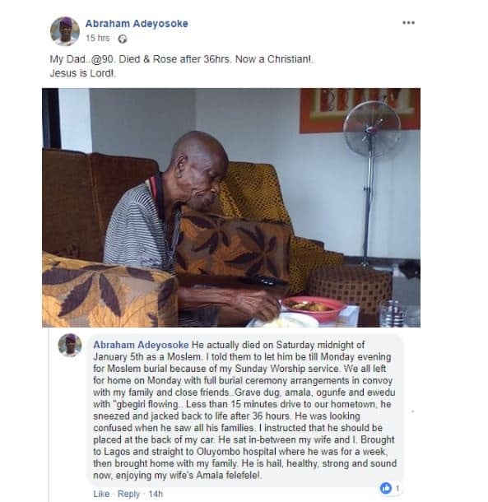Open Abraham Adeyosoke's name in post header
488x502 pixels.
[137, 24]
